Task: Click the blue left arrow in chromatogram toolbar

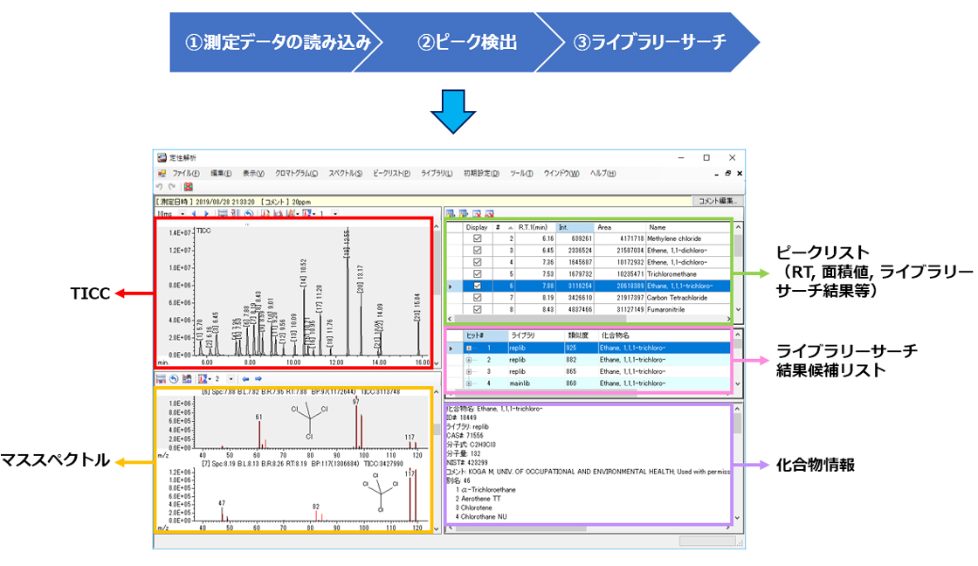Action: click(x=195, y=213)
